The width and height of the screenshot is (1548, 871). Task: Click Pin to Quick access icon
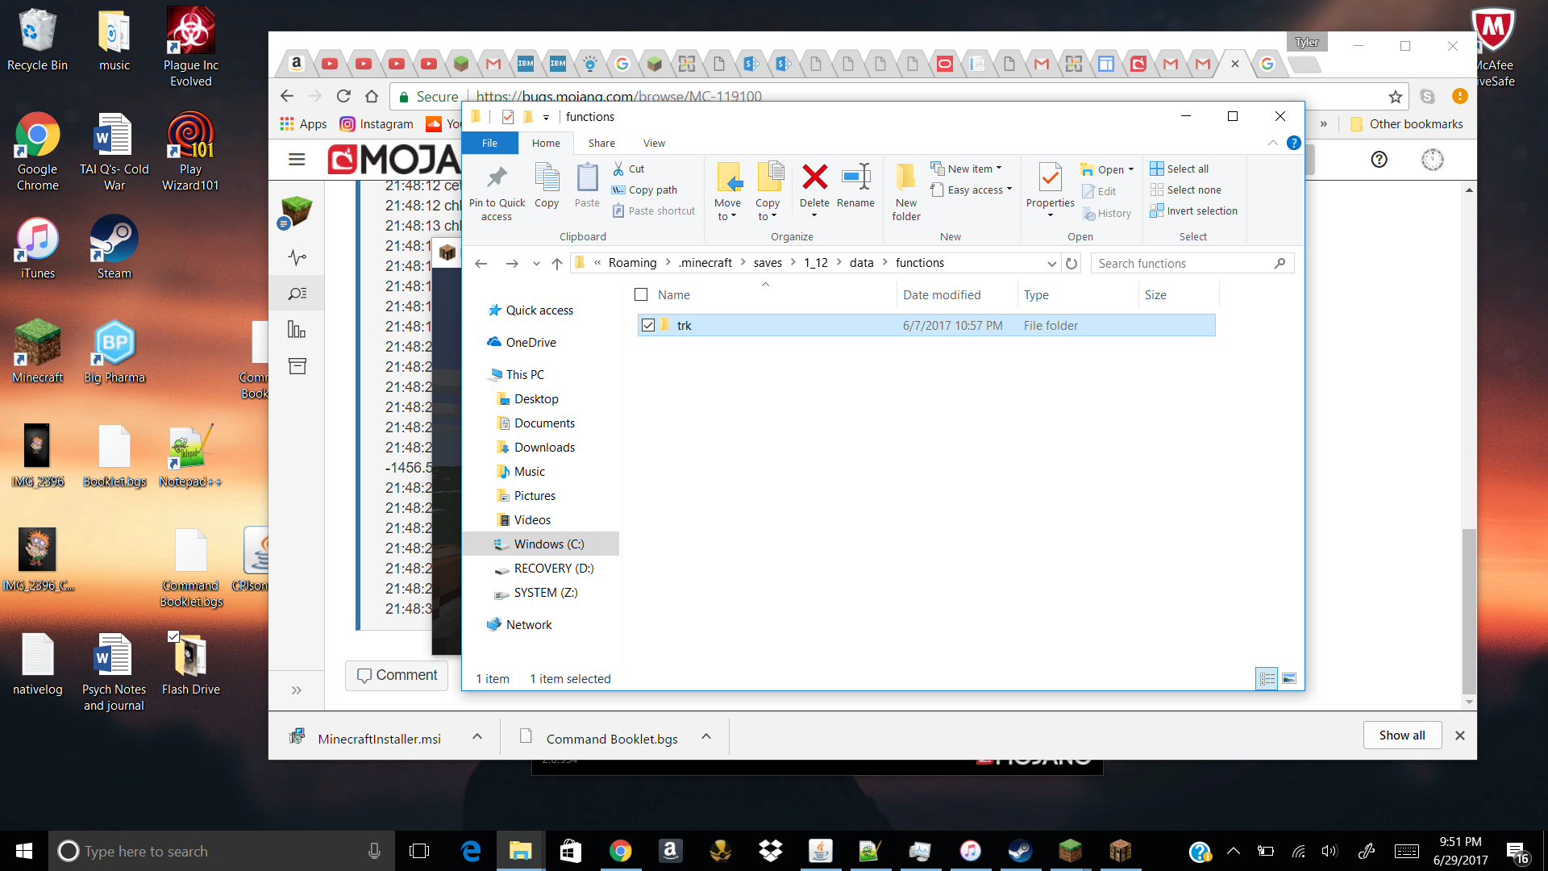click(x=497, y=179)
